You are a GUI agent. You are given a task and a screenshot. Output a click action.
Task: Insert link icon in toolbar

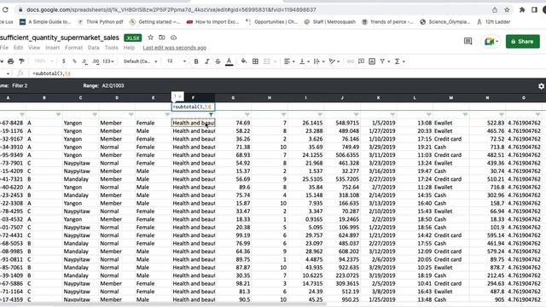point(351,61)
